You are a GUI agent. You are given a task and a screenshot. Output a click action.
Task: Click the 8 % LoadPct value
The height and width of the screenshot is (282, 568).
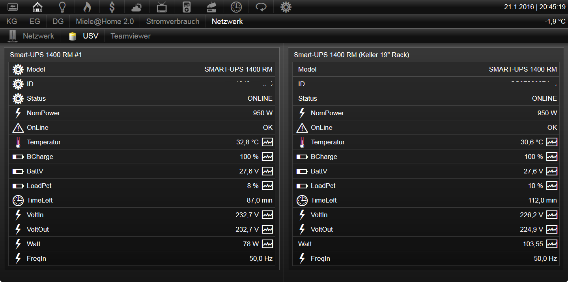click(253, 186)
